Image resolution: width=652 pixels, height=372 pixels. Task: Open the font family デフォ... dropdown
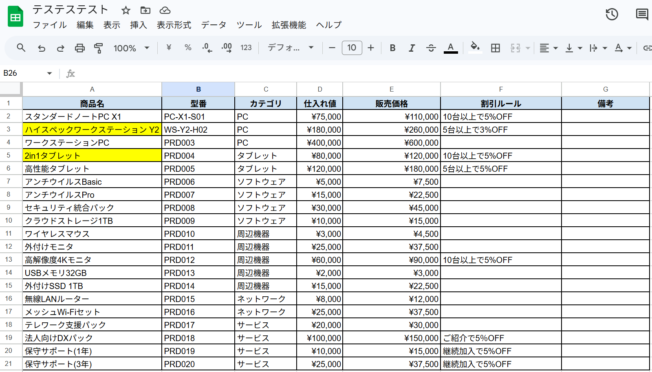point(291,48)
